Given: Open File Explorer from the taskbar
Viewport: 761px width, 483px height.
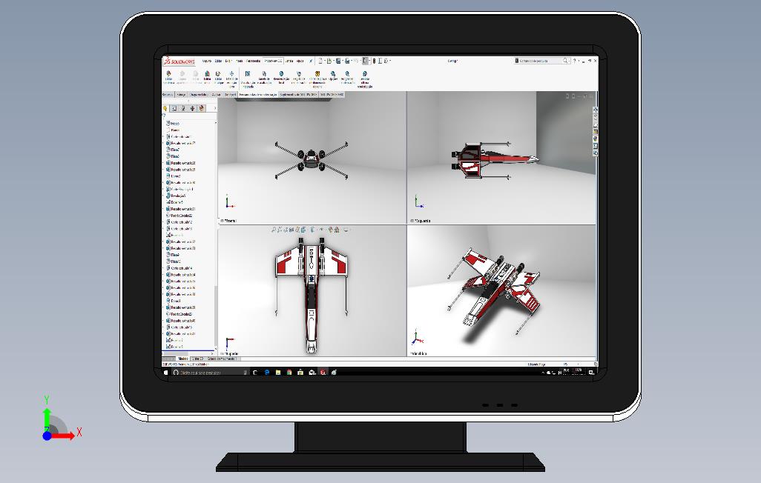Looking at the screenshot, I should pos(278,373).
